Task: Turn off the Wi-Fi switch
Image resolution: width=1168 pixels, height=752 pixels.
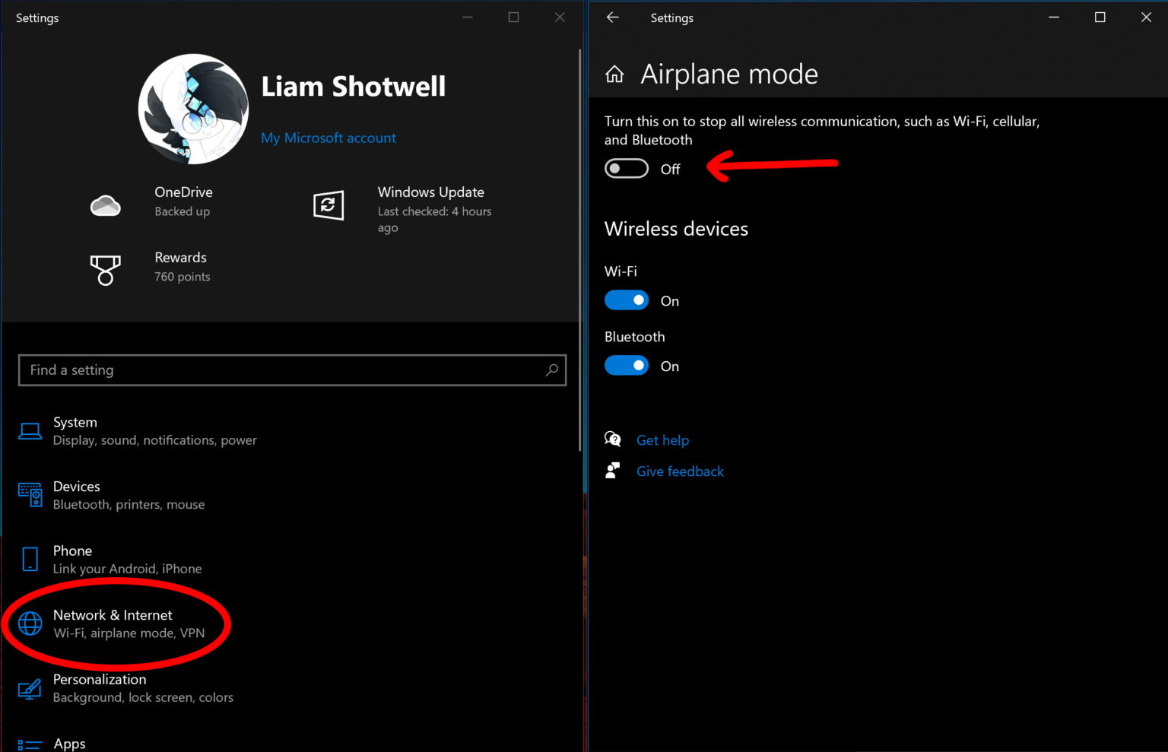Action: [x=626, y=300]
